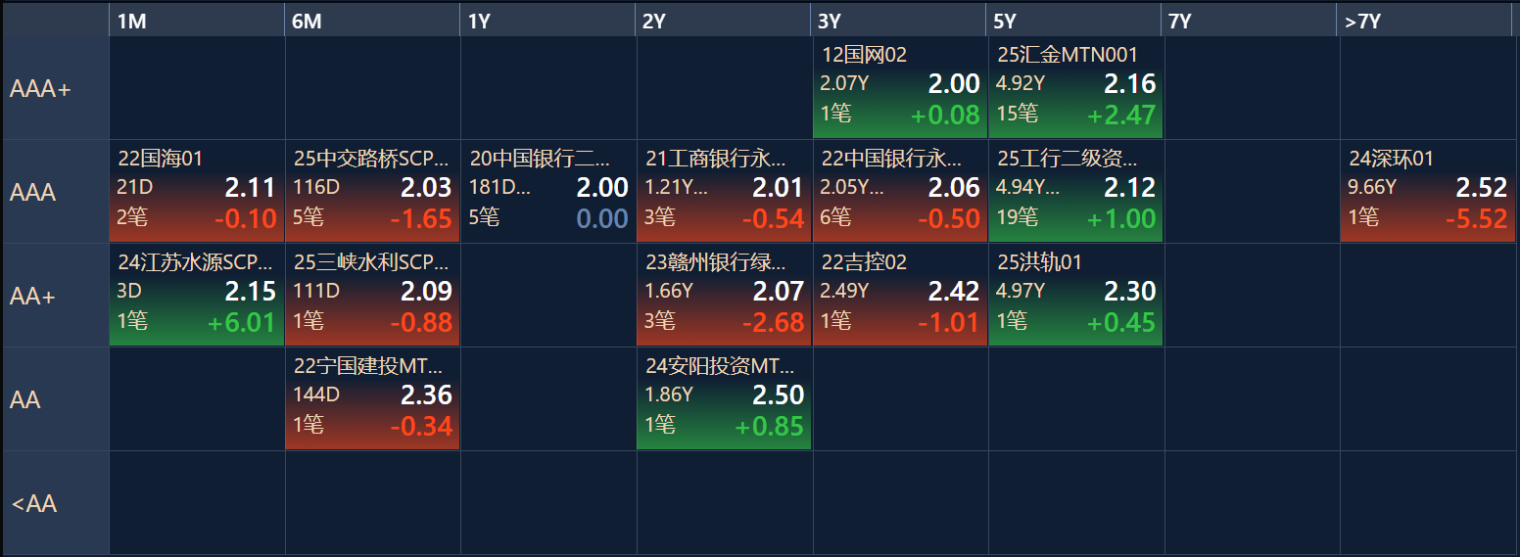The height and width of the screenshot is (557, 1520).
Task: Select the 25汇金MTN001 bond tile
Action: tap(1075, 89)
